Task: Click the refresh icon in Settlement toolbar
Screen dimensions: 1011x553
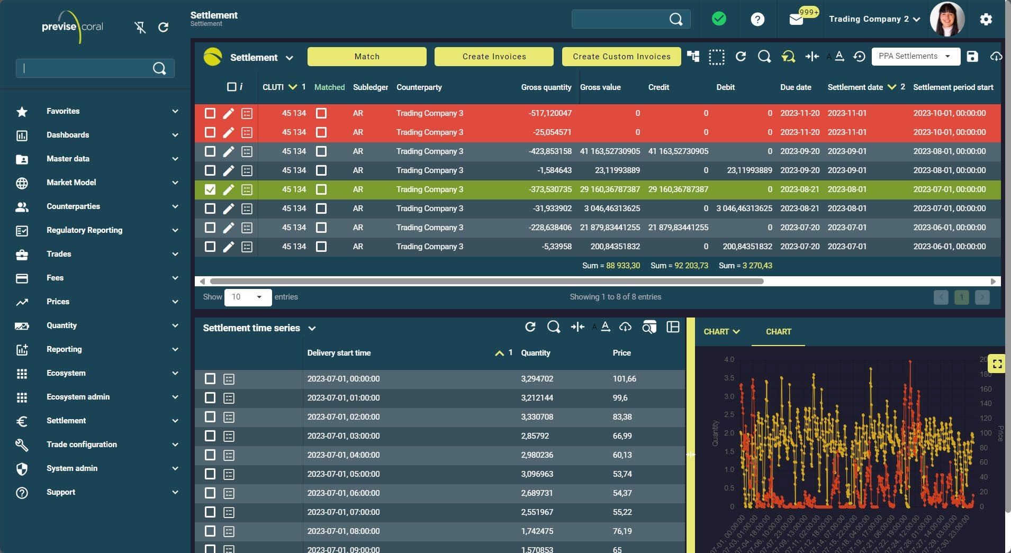Action: click(x=741, y=57)
